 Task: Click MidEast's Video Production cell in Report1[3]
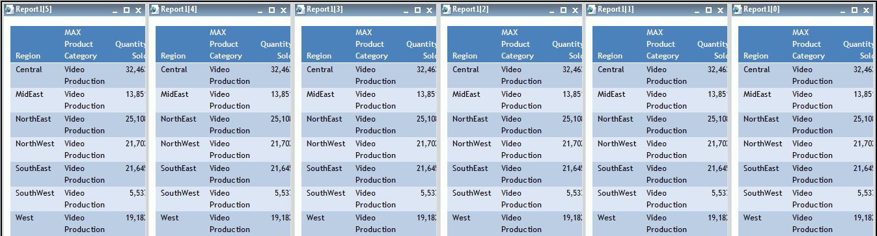376,100
